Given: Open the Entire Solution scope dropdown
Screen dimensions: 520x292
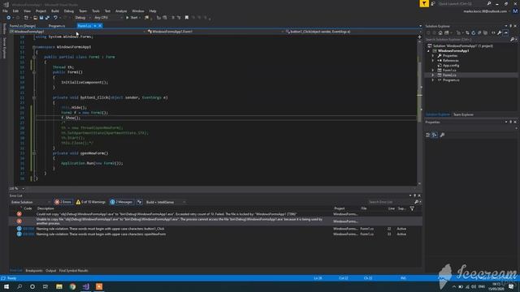Looking at the screenshot, I should pos(30,202).
